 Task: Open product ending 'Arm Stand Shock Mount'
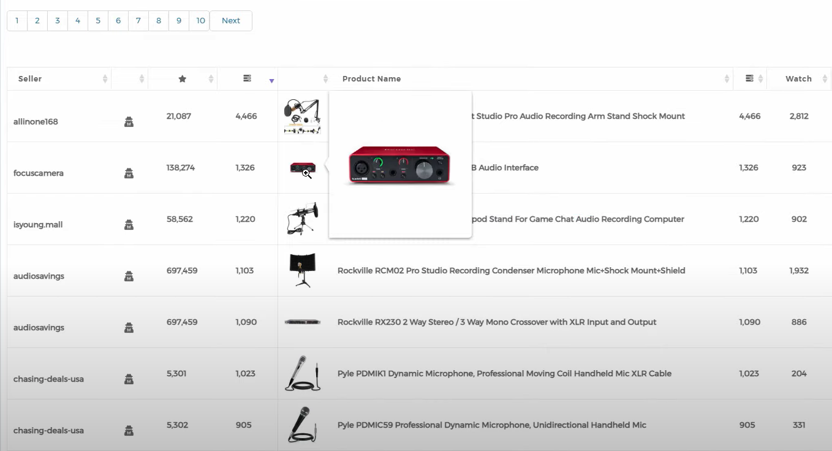point(578,116)
